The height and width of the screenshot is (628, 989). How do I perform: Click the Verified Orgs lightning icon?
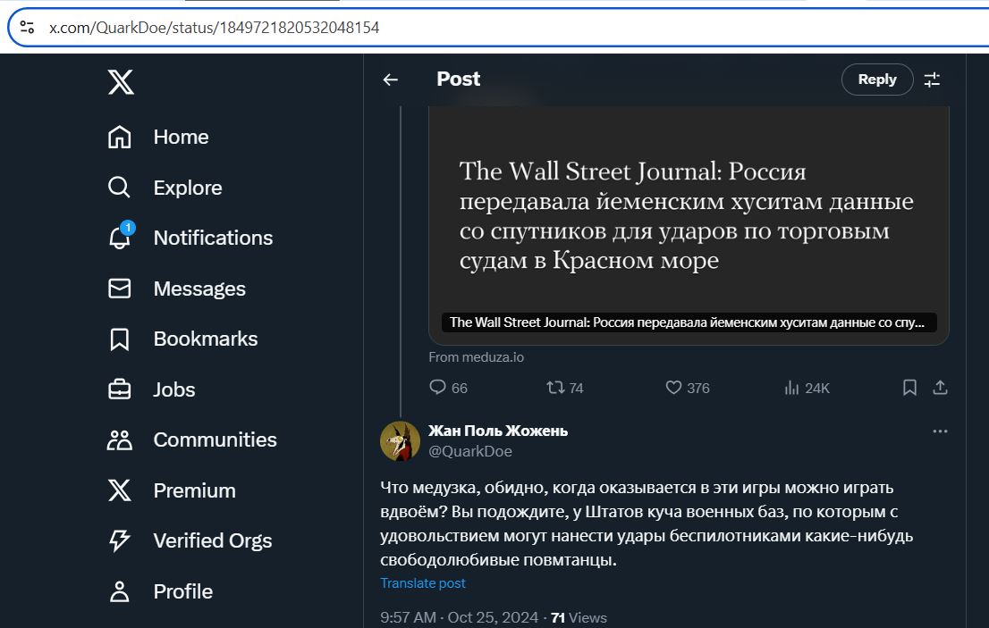click(x=119, y=540)
